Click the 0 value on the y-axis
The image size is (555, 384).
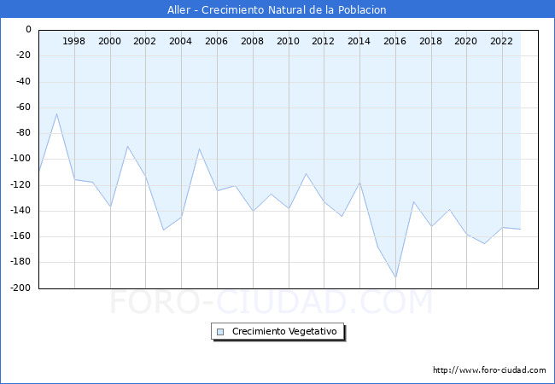click(29, 30)
